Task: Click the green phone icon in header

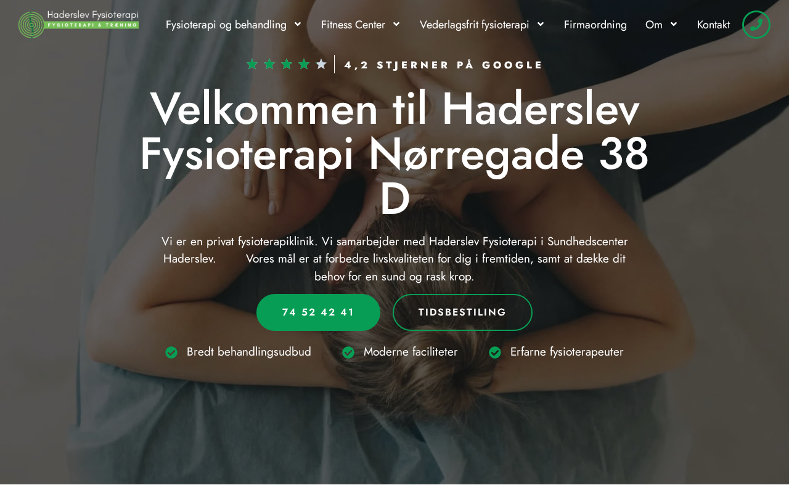Action: tap(756, 25)
